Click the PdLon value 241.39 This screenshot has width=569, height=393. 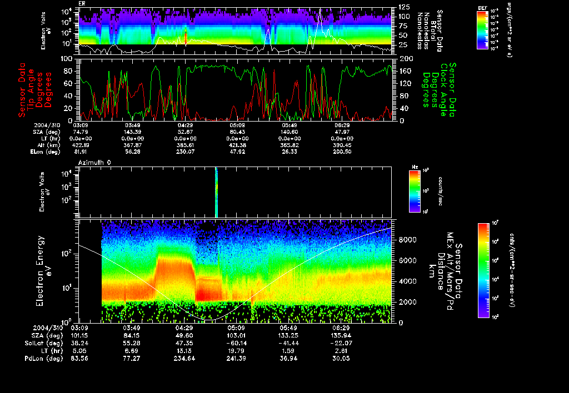[236, 358]
